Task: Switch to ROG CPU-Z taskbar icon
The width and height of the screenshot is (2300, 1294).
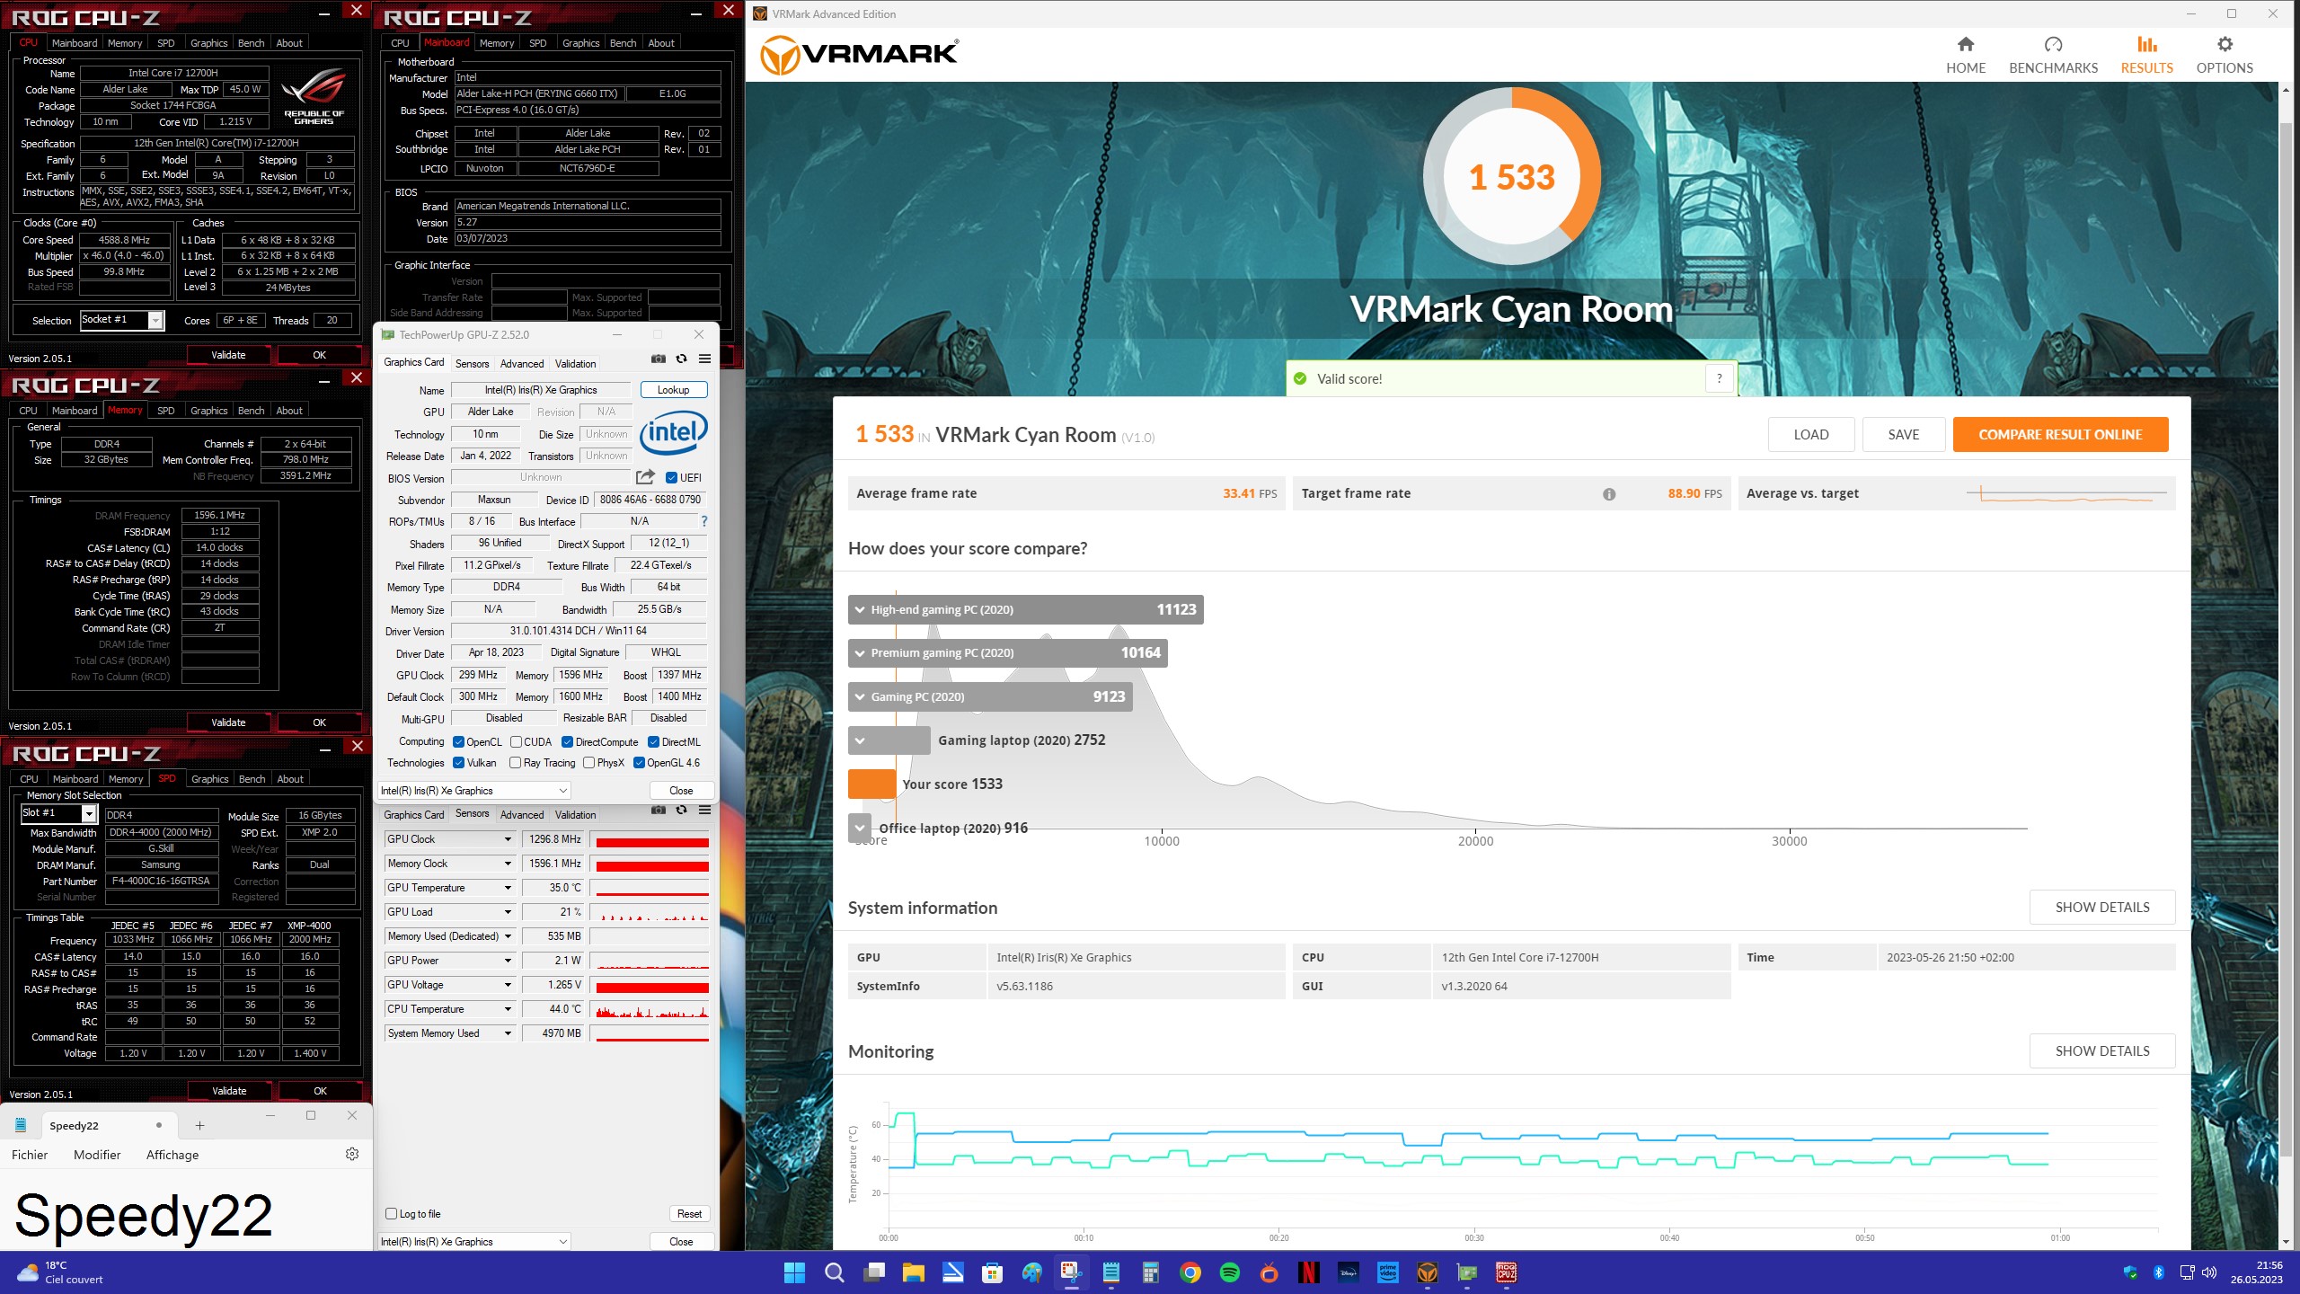Action: 1507,1272
